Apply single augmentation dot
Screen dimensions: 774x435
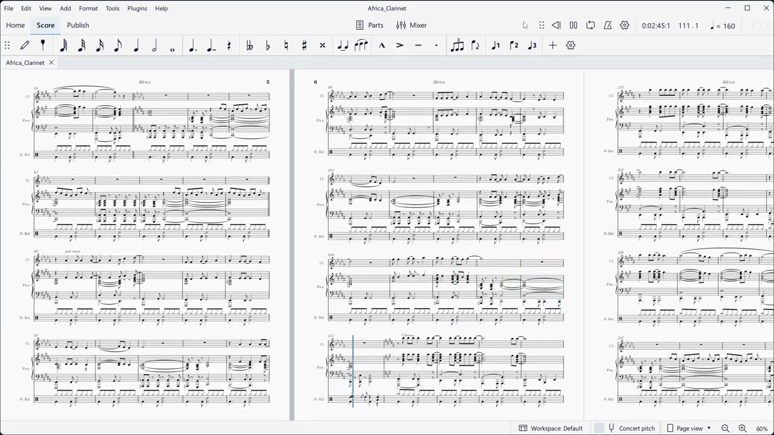coord(193,45)
